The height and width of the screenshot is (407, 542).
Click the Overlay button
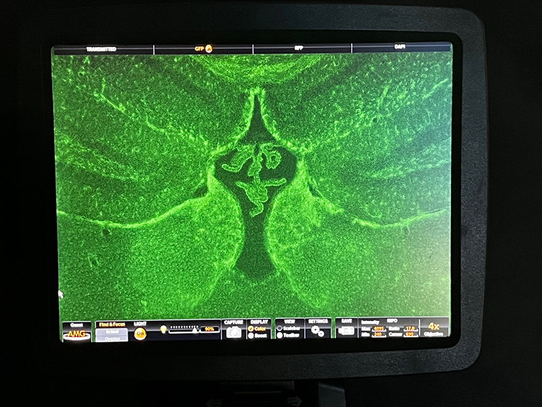point(112,339)
